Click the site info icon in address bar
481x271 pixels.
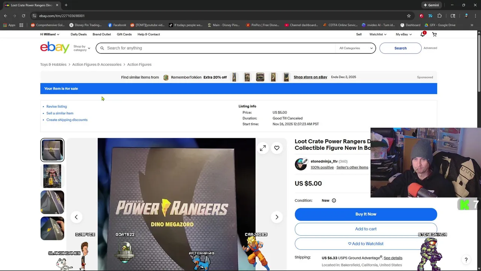[x=34, y=16]
